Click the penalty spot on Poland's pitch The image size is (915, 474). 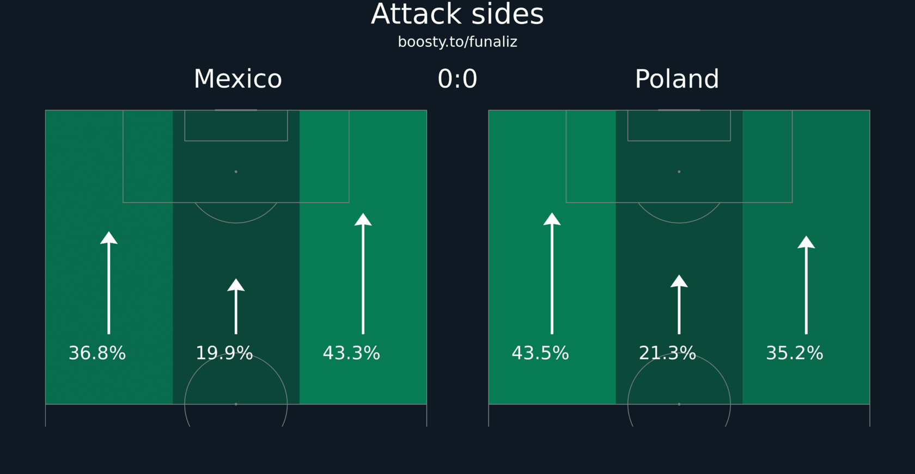679,172
